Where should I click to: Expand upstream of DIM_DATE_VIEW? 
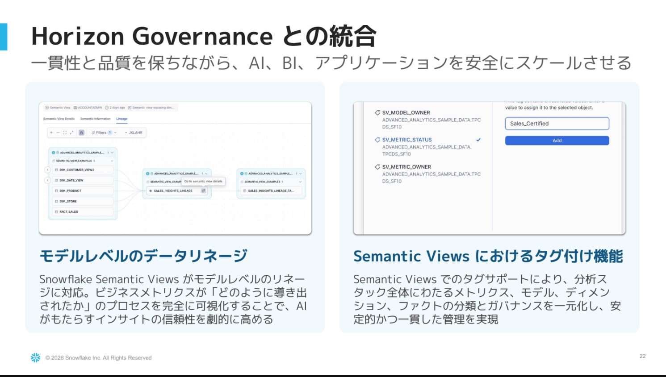[47, 180]
